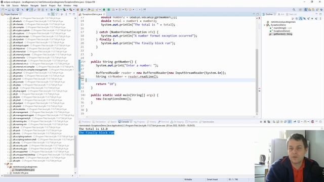Click the Writable status bar entry
Screen dimensions: 324x182
point(188,179)
